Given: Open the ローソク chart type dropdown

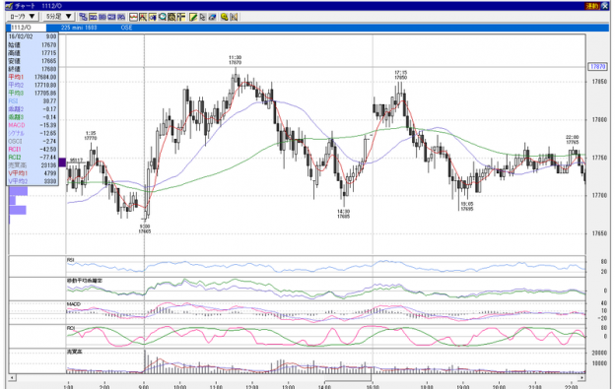Looking at the screenshot, I should 22,17.
